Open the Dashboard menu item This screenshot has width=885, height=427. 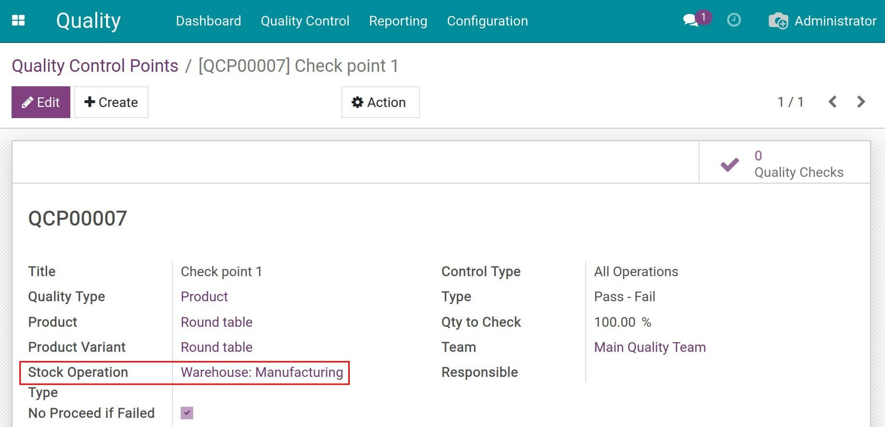(x=208, y=21)
